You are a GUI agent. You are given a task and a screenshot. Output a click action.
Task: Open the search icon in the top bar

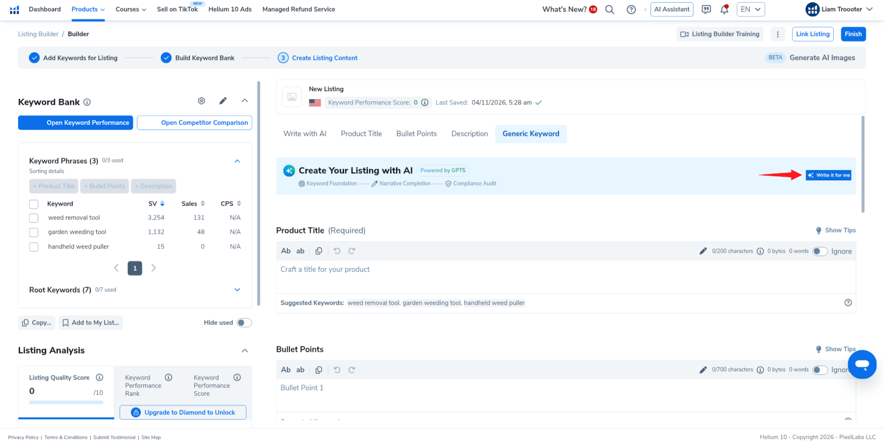click(610, 9)
